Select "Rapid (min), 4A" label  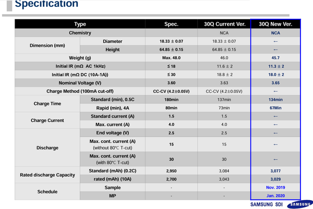click(x=113, y=108)
